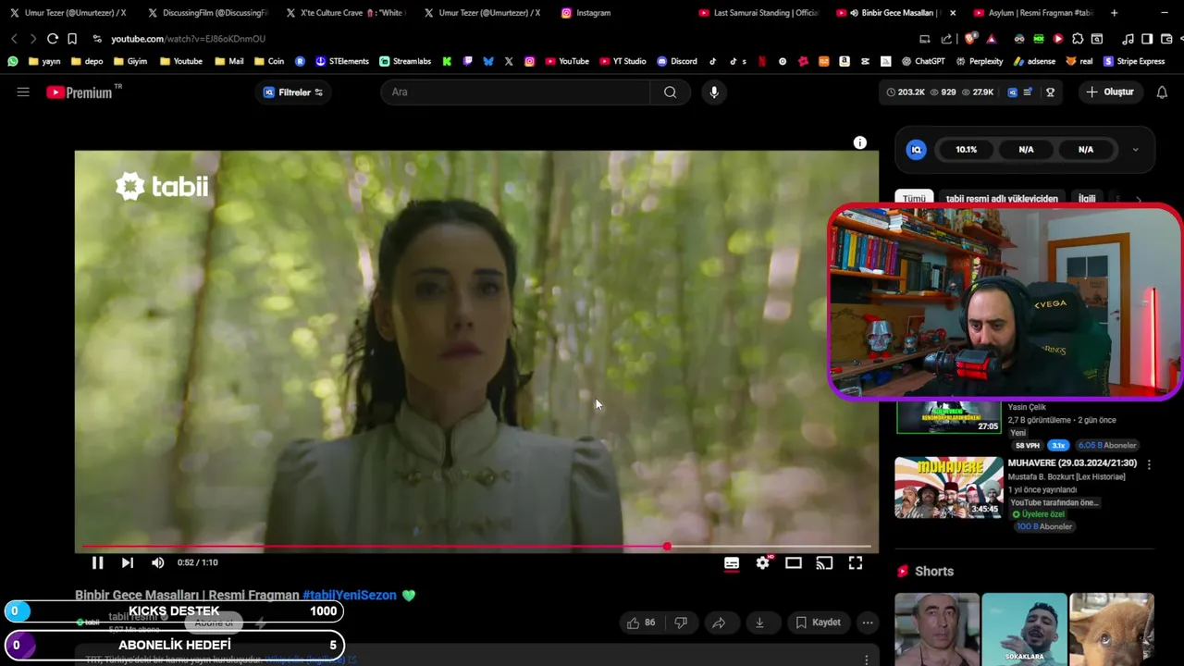1184x666 pixels.
Task: Open the #tabiiYeniSezon hashtag link
Action: [350, 596]
